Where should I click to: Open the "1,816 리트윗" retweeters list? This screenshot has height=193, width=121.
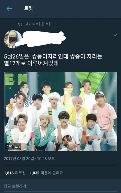(x=15, y=173)
